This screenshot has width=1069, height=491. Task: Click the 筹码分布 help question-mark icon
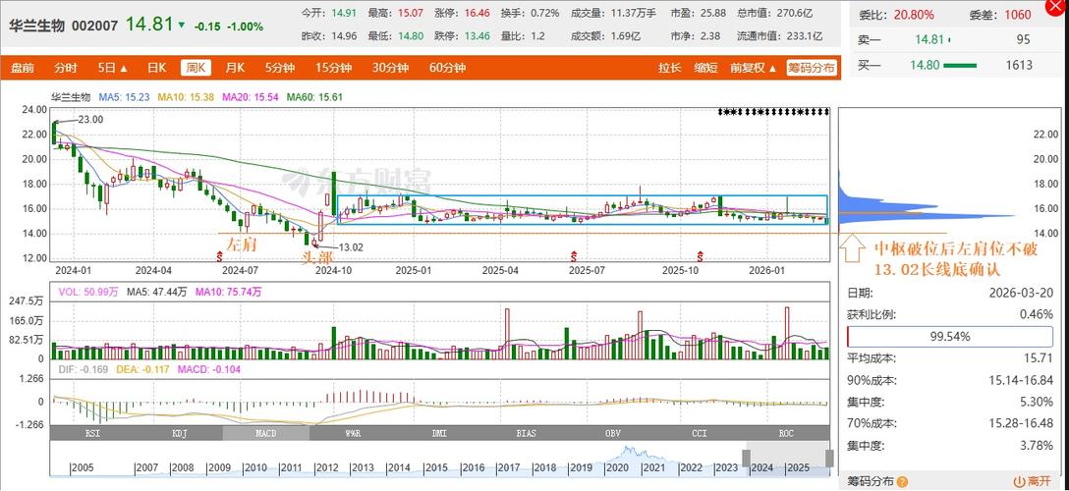(x=903, y=481)
